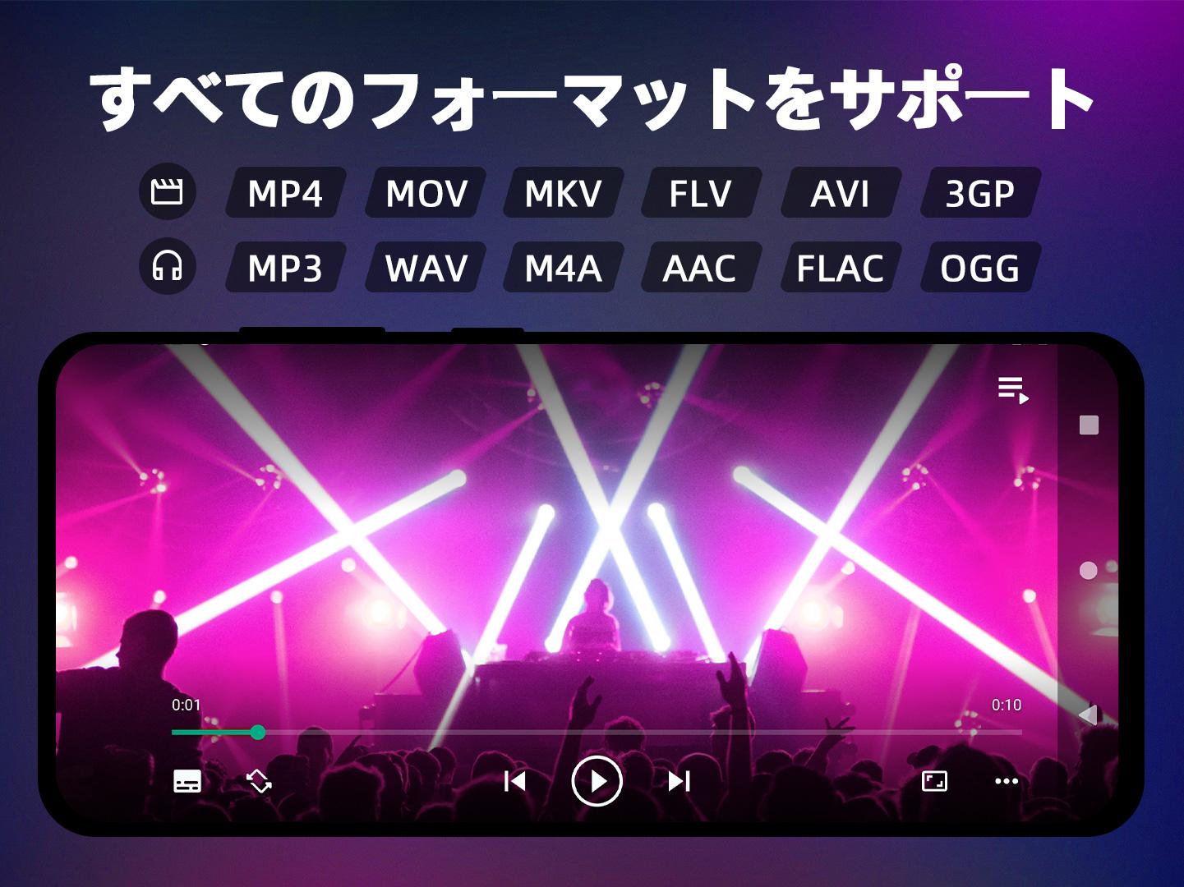Play the video
This screenshot has height=887, width=1184.
tap(597, 781)
